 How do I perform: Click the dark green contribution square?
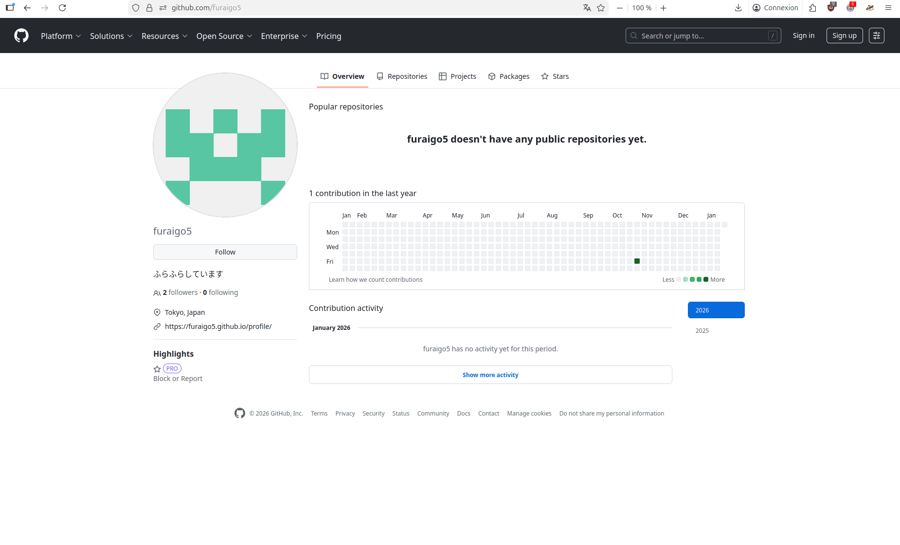click(x=637, y=261)
